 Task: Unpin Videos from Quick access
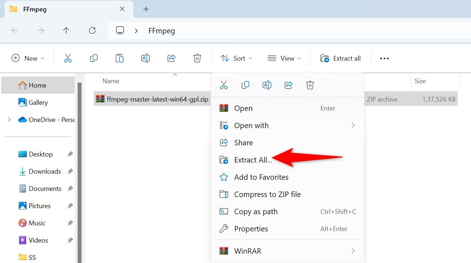tap(70, 240)
